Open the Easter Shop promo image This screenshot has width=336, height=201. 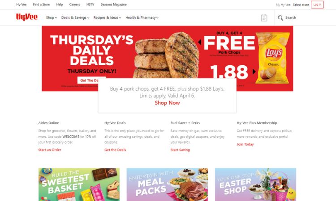click(x=255, y=184)
